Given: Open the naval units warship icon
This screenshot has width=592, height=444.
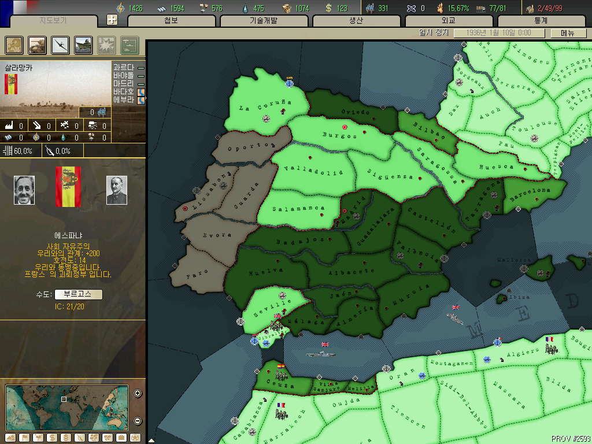Looking at the screenshot, I should 83,45.
